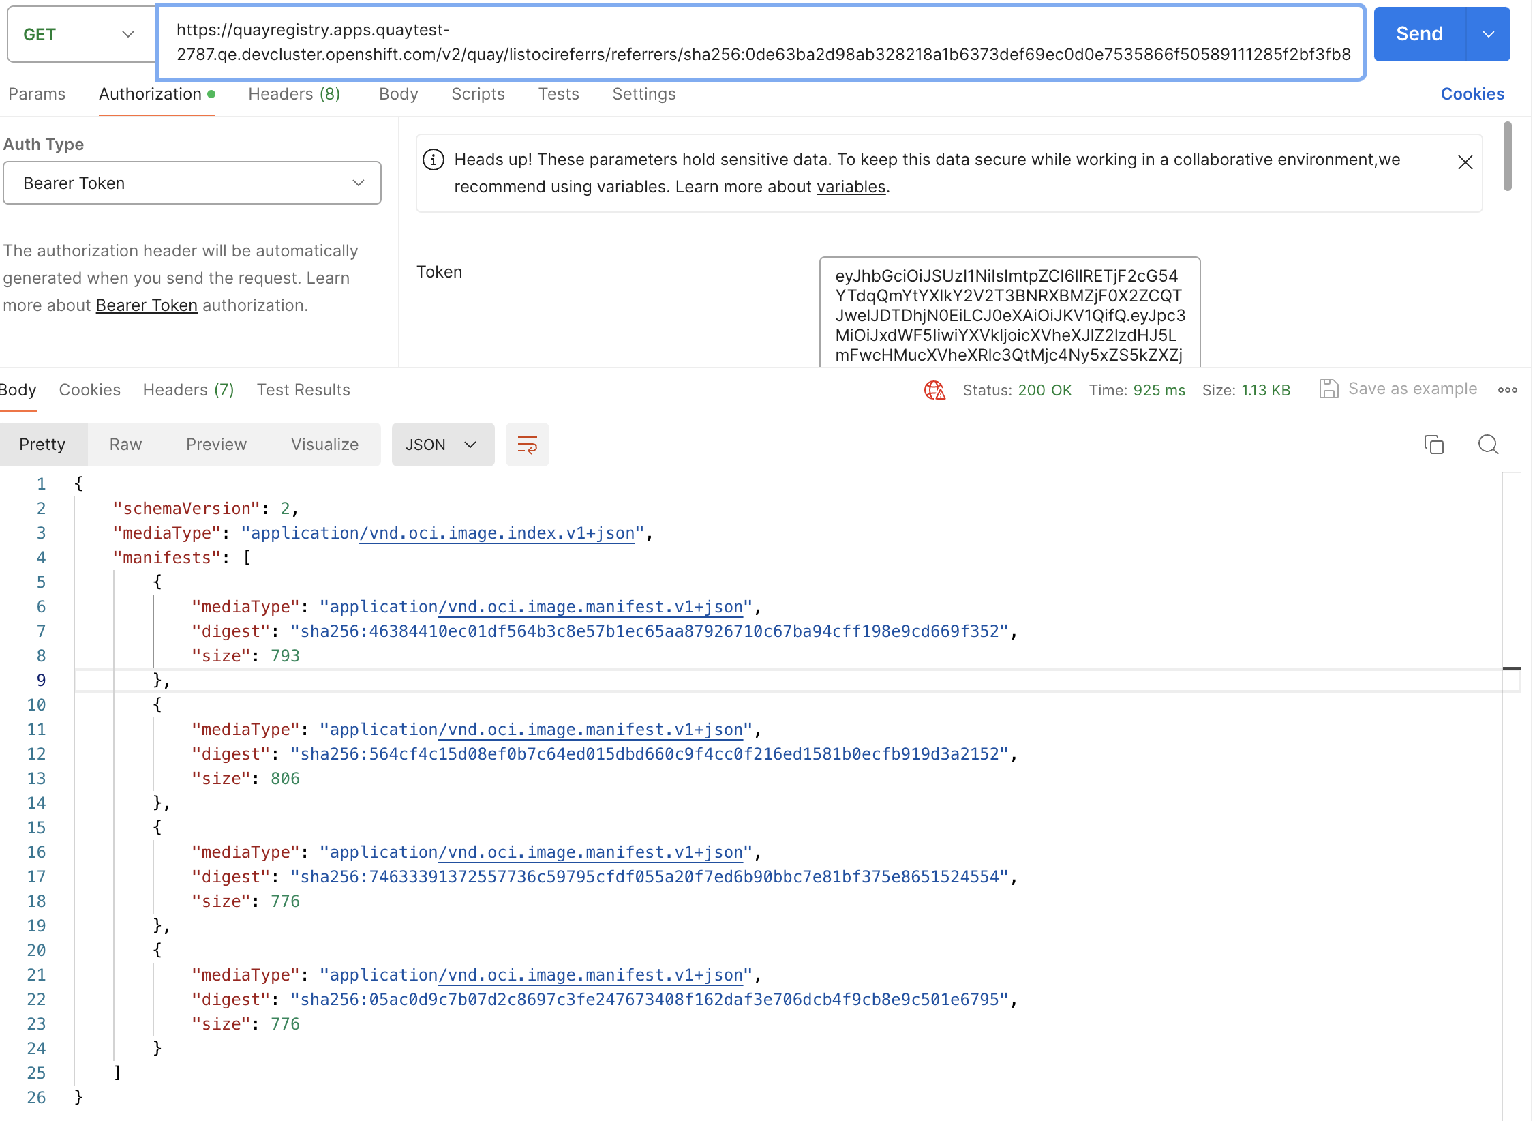Expand the Bearer Token auth type dropdown

[x=192, y=183]
